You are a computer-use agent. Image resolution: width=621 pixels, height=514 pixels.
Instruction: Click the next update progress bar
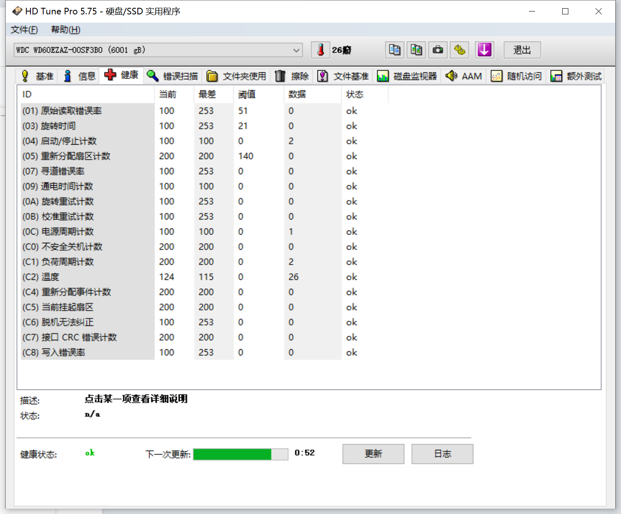point(241,454)
